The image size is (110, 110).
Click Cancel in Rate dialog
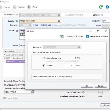click(101, 86)
